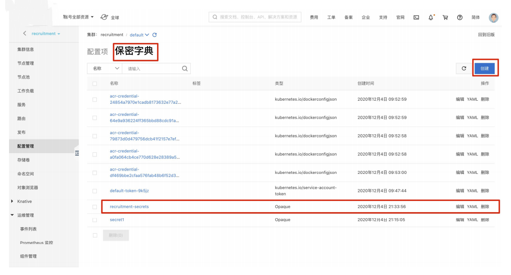The image size is (511, 275).
Task: Go back using recruitment back arrow
Action: (25, 34)
